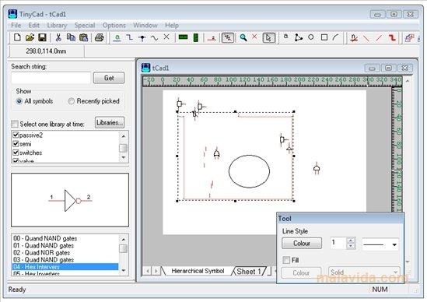Select the red forward-slash bus entry tool
The height and width of the screenshot is (302, 427).
tap(379, 38)
